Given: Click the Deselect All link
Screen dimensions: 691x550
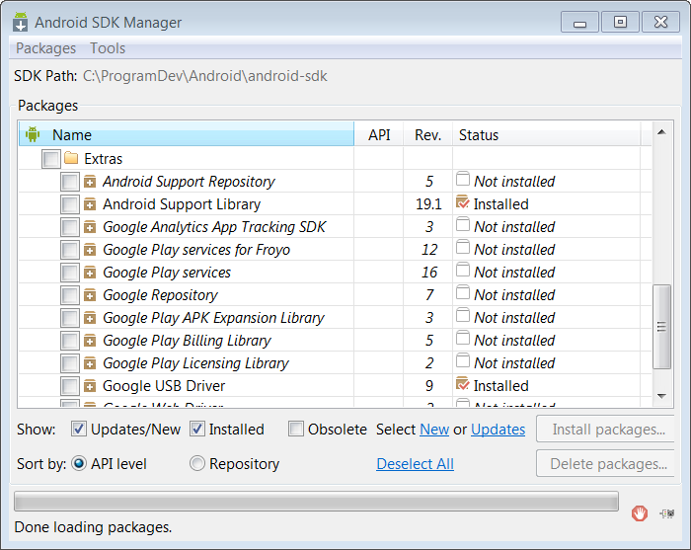Looking at the screenshot, I should [x=415, y=464].
